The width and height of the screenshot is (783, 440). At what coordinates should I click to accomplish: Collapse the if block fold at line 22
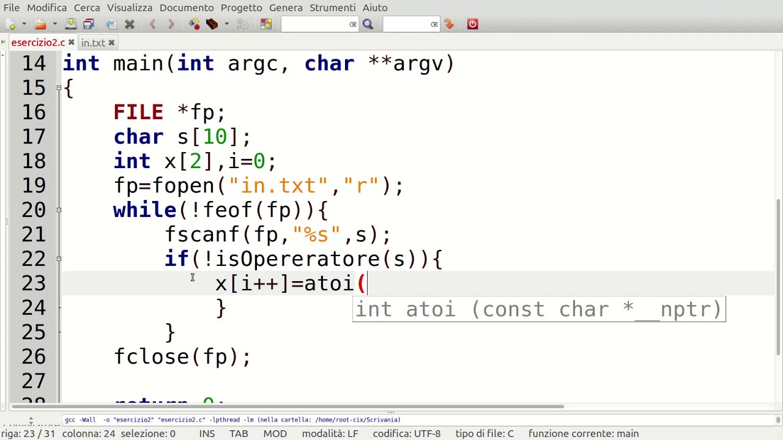(59, 259)
